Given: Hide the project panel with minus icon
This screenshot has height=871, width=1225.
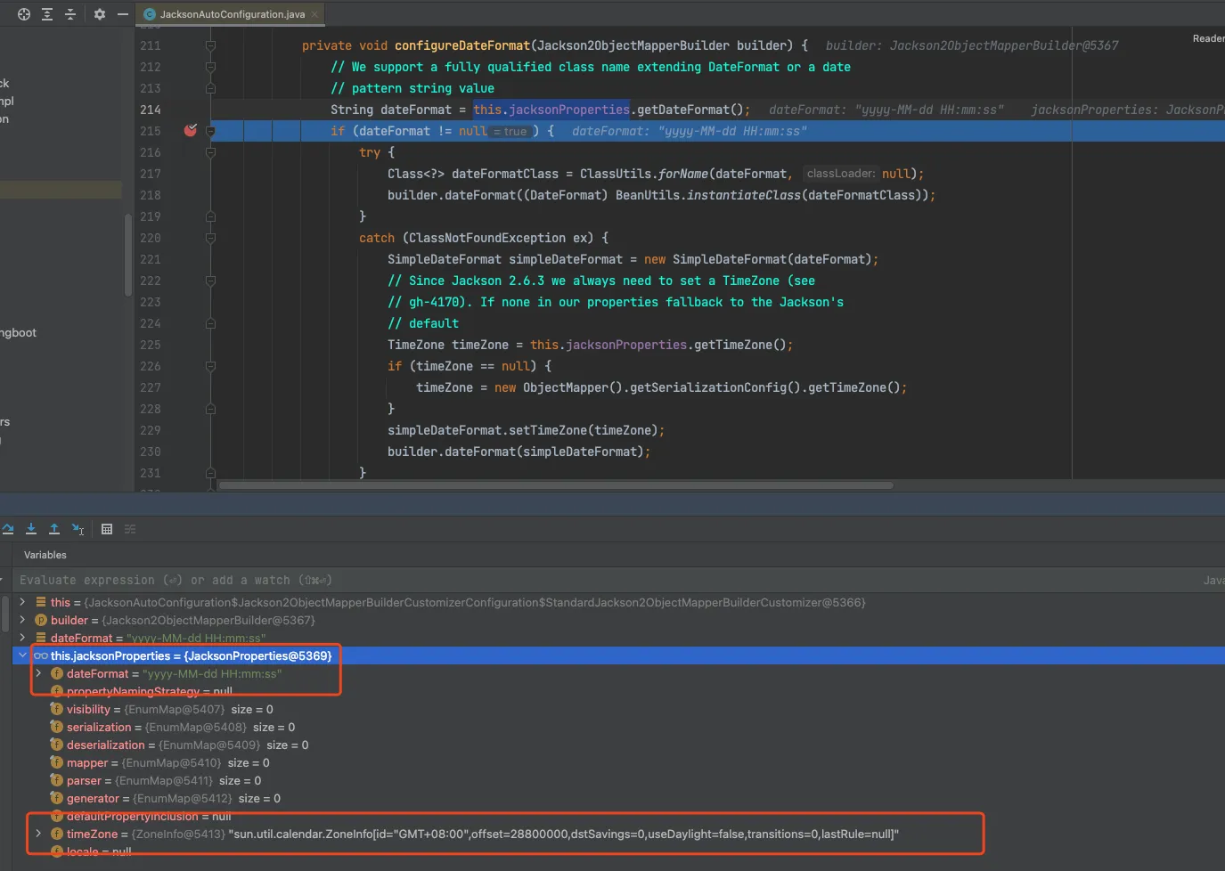Looking at the screenshot, I should (x=123, y=14).
